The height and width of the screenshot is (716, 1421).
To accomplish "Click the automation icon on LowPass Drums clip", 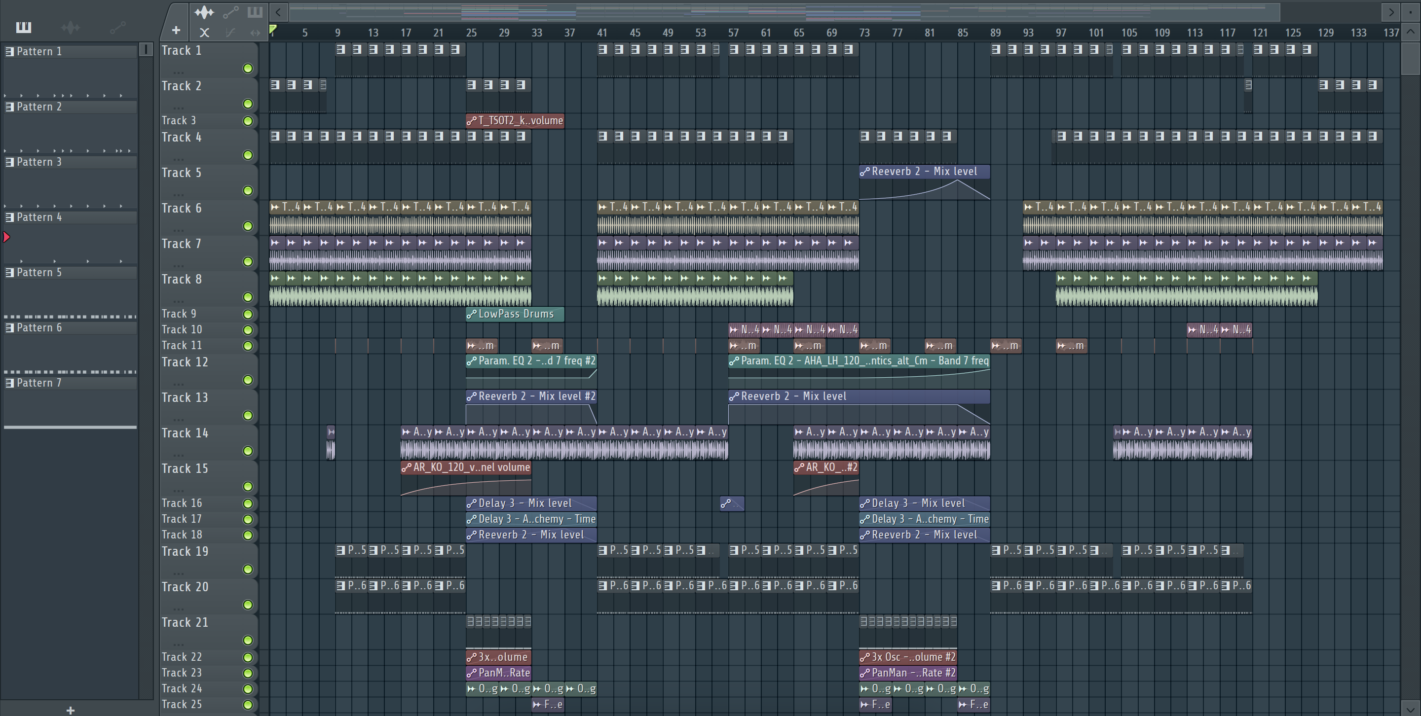I will point(472,314).
